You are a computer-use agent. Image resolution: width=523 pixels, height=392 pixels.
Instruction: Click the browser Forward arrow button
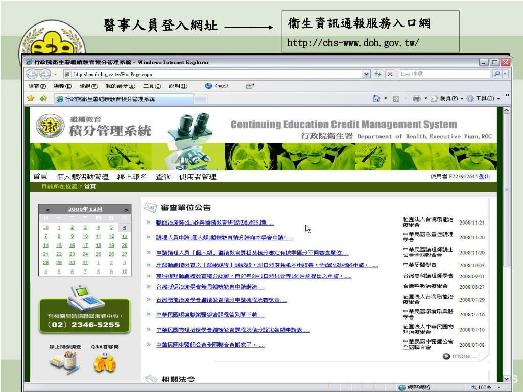[45, 74]
